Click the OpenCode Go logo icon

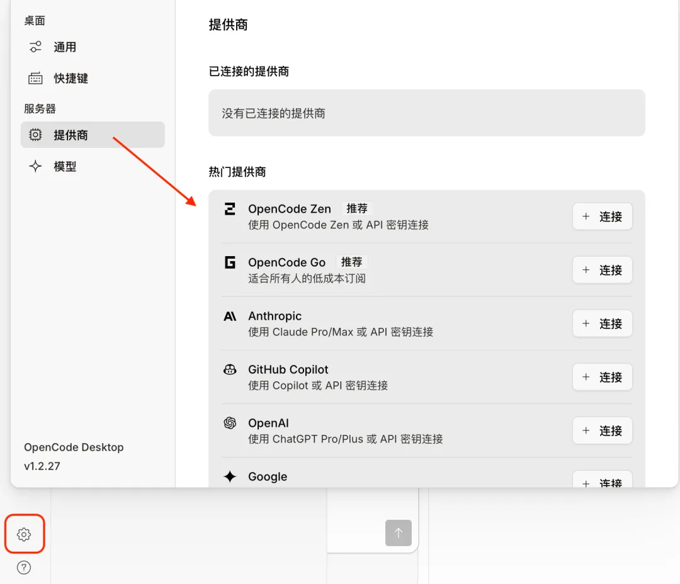[230, 262]
